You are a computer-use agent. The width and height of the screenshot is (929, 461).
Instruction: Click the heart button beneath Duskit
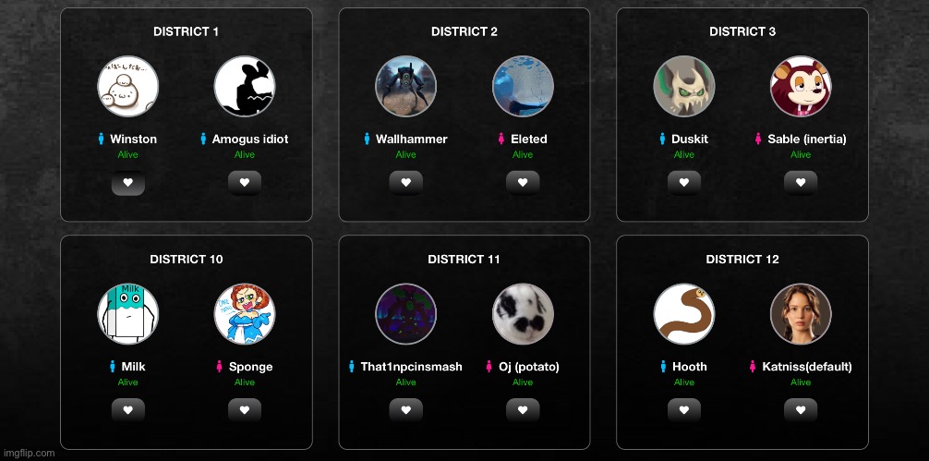683,183
